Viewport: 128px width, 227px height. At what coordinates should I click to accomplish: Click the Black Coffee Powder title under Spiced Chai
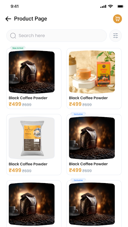88,98
